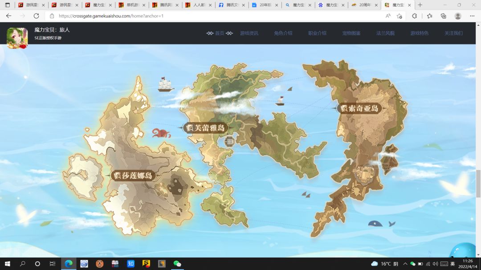Open Microsoft Edge from taskbar
Viewport: 481px width, 270px height.
point(69,264)
